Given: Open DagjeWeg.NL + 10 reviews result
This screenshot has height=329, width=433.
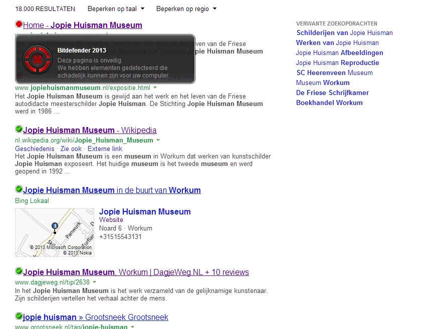Looking at the screenshot, I should click(136, 272).
